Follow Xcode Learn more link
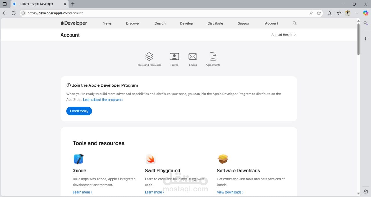Image resolution: width=371 pixels, height=197 pixels. (x=82, y=192)
